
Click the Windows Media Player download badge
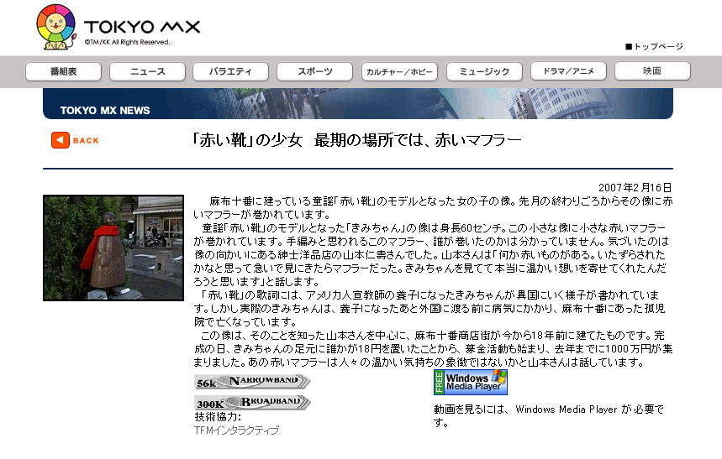tap(471, 382)
